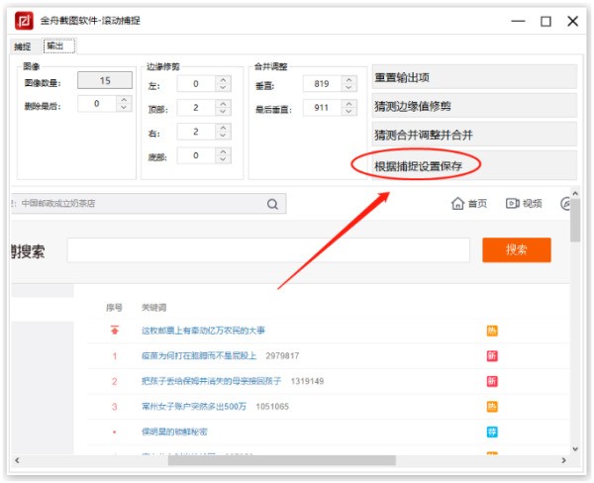Switch to the 捕捉 tab
Viewport: 594px width, 483px height.
(23, 47)
